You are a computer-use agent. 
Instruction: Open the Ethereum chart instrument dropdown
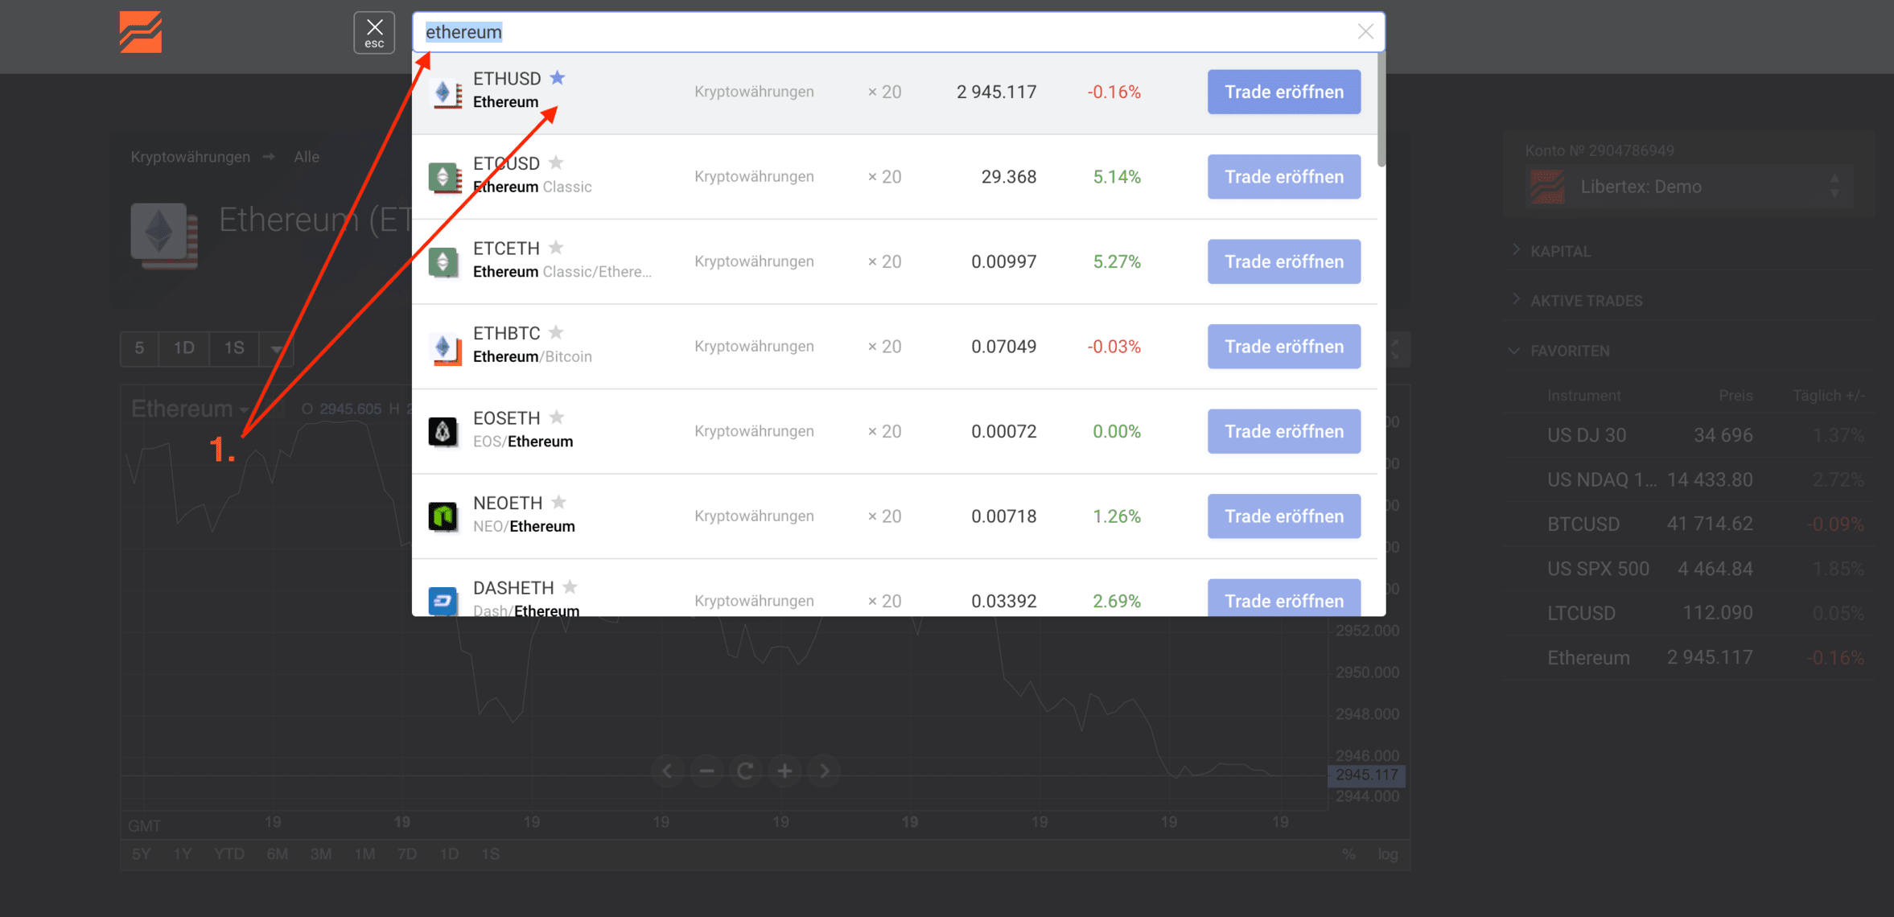point(244,409)
